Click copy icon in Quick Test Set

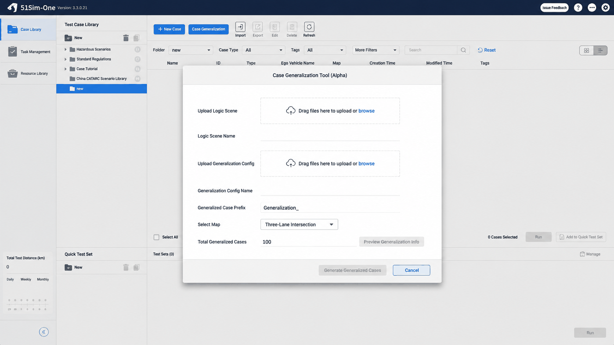137,267
